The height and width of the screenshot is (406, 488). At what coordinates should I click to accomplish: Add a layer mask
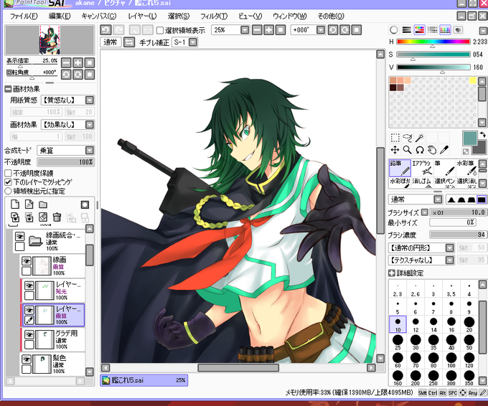(85, 204)
